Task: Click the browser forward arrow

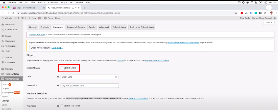Action: 8,13
